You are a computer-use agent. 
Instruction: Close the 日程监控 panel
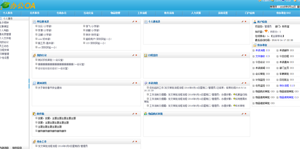pos(246,55)
